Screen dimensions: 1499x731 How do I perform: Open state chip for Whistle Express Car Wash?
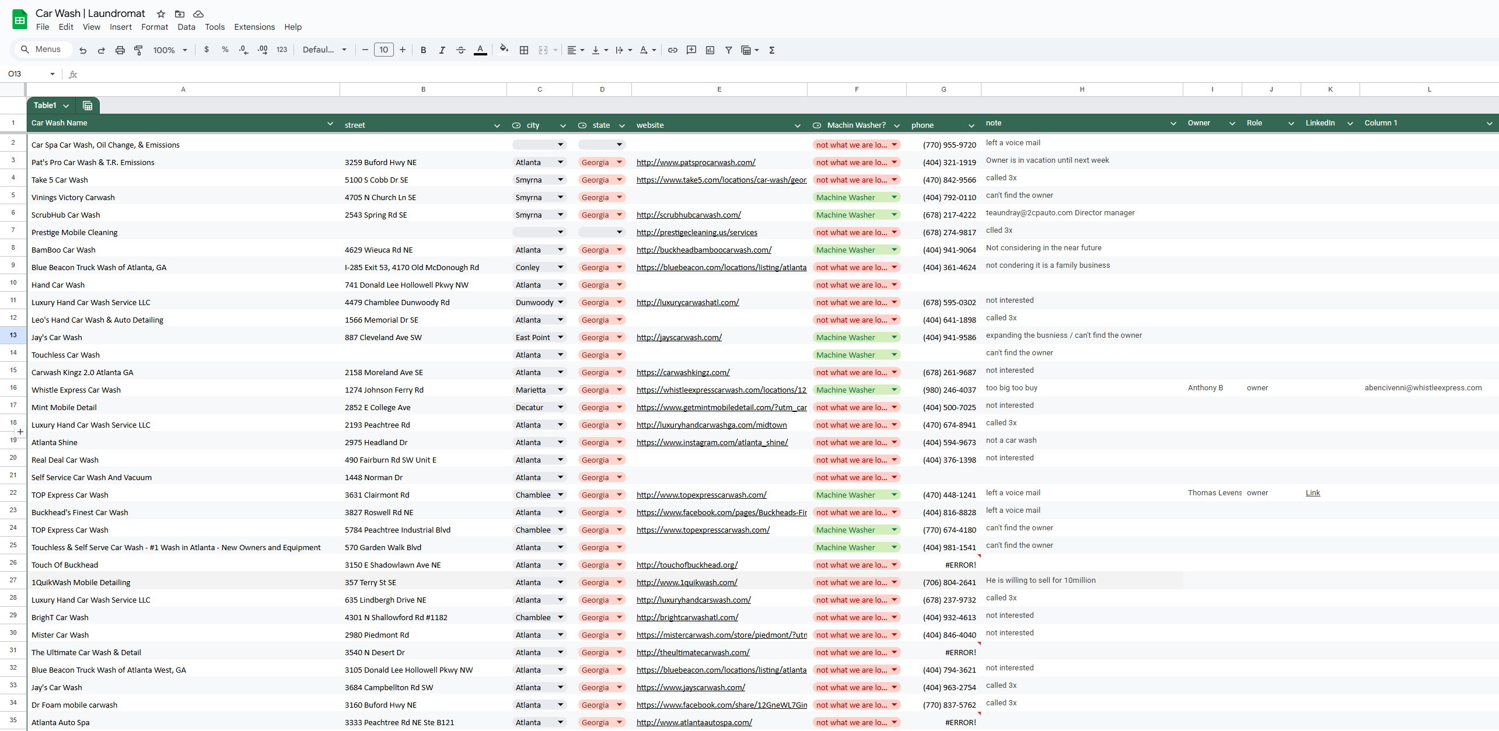[x=602, y=390]
